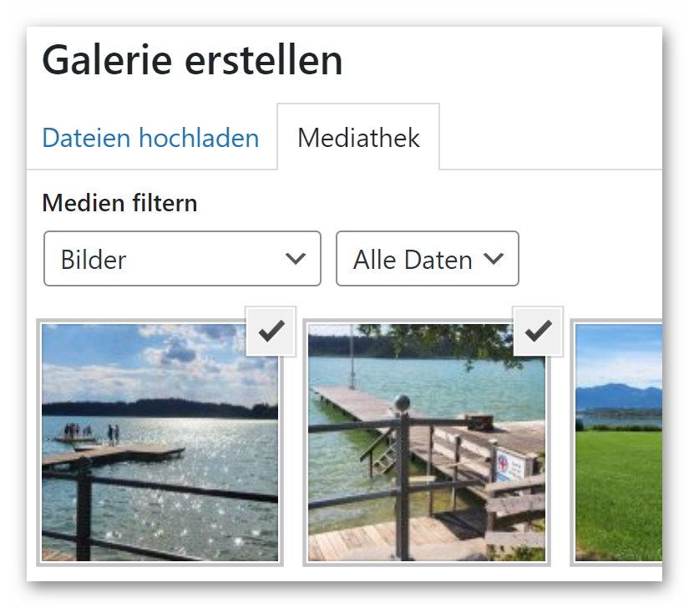Click the chevron arrow beside Bilder
Screen dimensions: 689x608
tap(295, 259)
